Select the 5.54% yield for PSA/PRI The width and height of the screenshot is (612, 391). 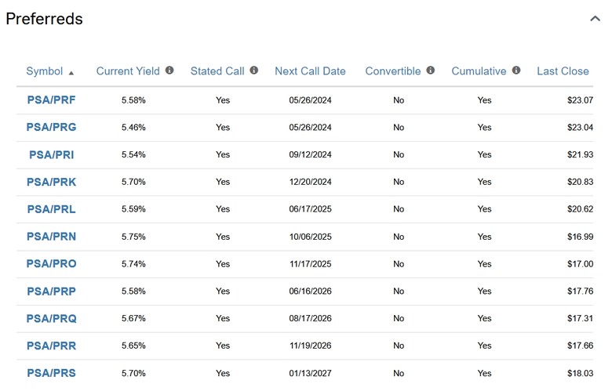tap(133, 155)
